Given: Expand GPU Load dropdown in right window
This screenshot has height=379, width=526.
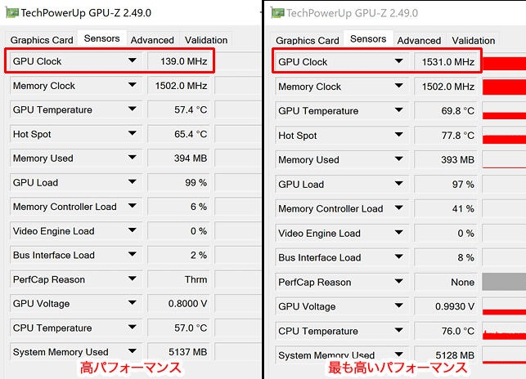Looking at the screenshot, I should pyautogui.click(x=399, y=184).
